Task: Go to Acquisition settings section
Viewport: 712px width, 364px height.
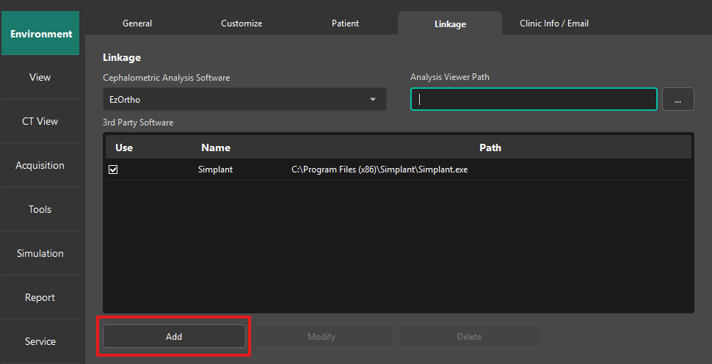Action: click(x=40, y=165)
